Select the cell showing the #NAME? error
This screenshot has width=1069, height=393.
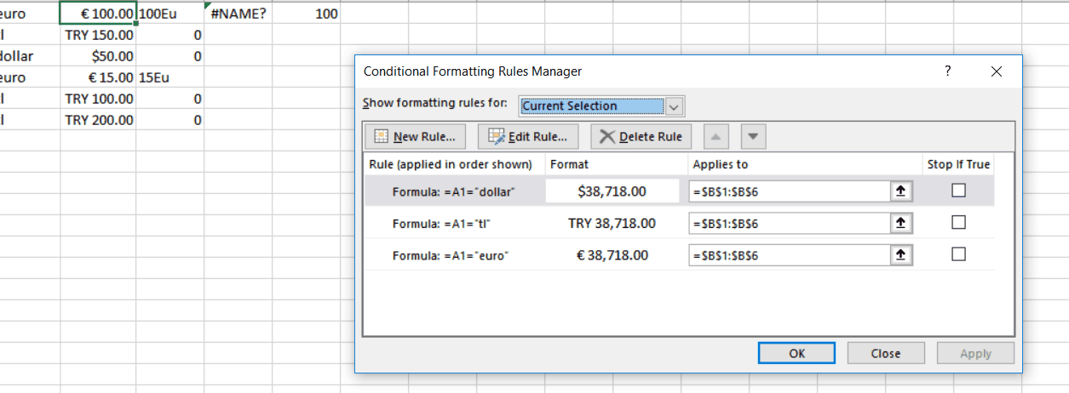pyautogui.click(x=238, y=14)
